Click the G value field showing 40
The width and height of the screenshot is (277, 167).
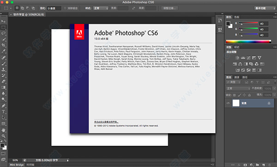[x=264, y=30]
